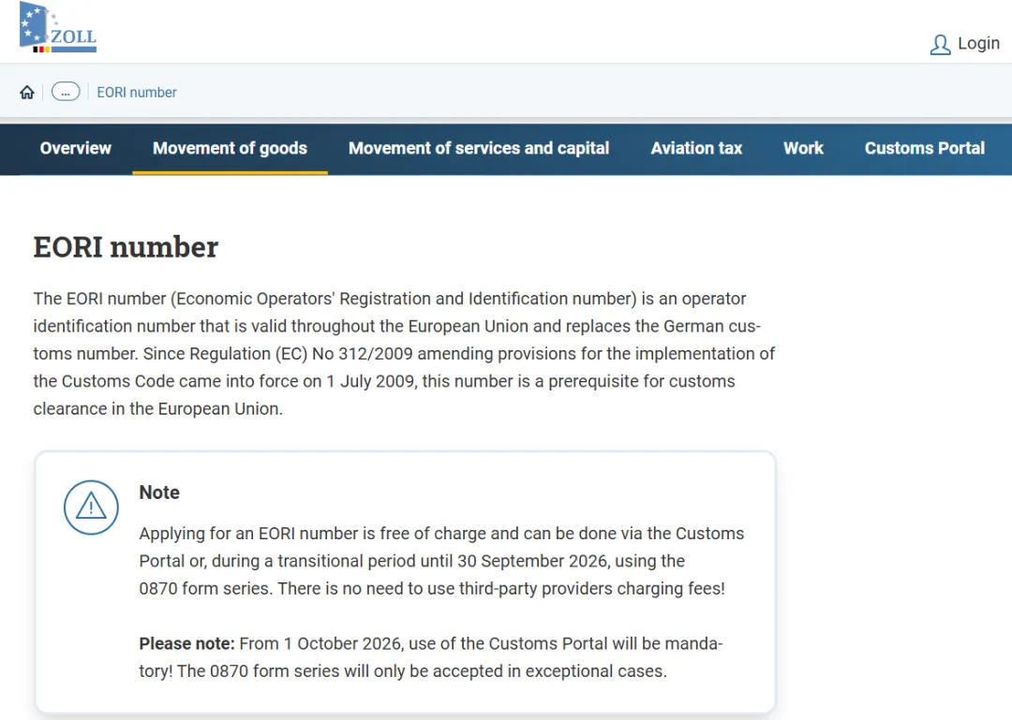Click the warning triangle note icon
This screenshot has width=1012, height=720.
click(x=91, y=507)
